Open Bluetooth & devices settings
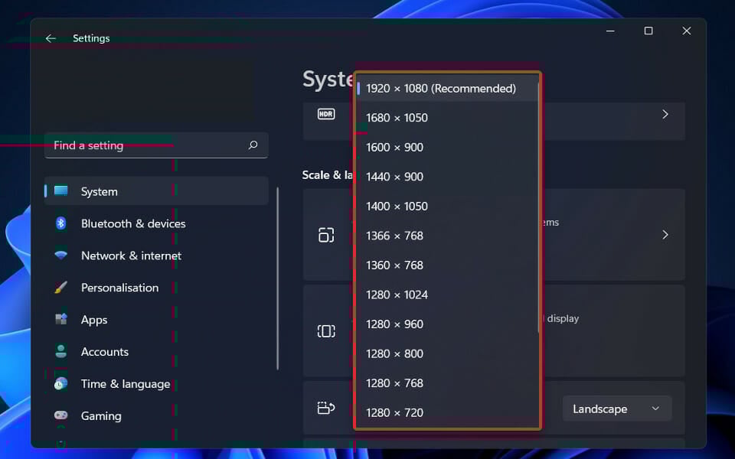 click(x=156, y=223)
